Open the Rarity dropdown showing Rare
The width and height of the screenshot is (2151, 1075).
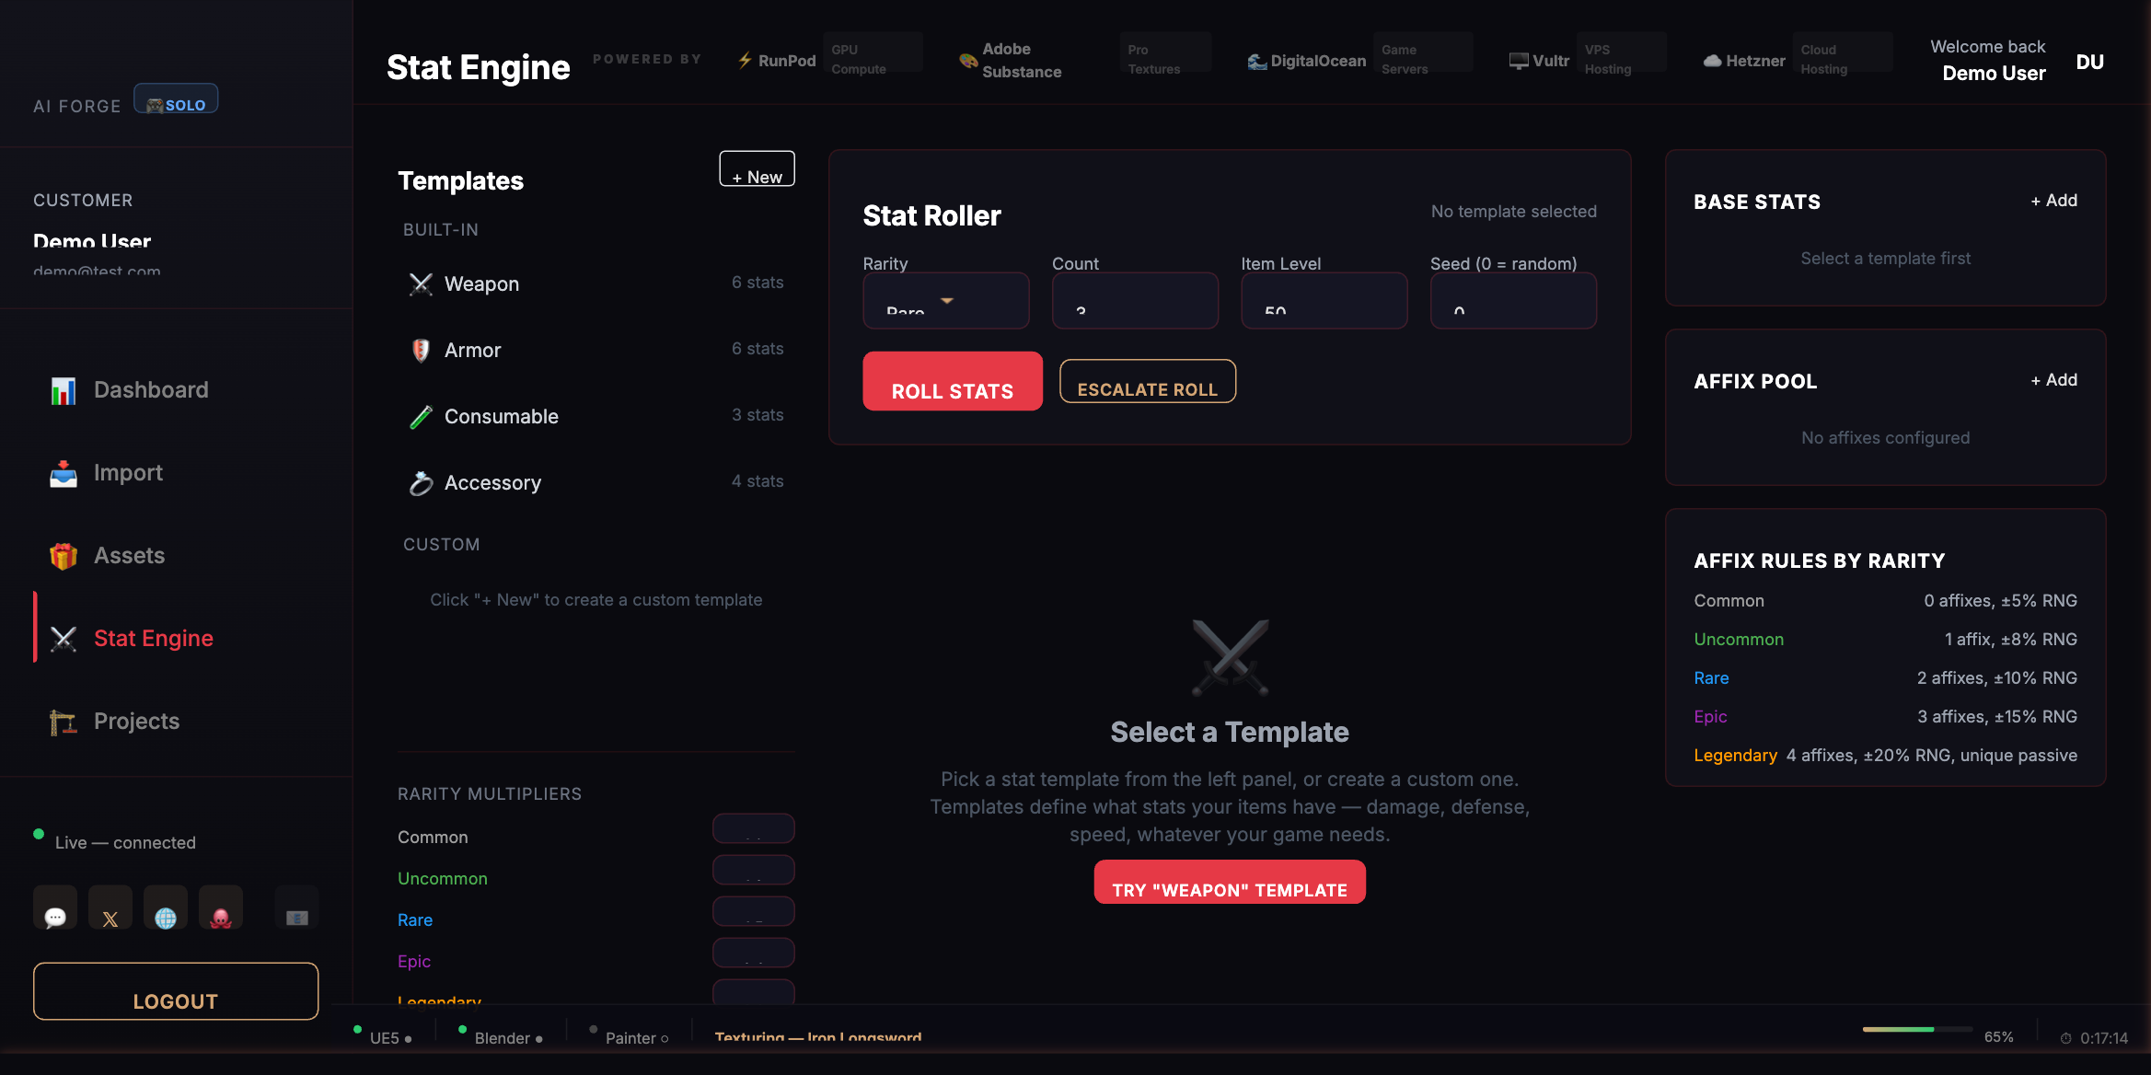click(946, 300)
